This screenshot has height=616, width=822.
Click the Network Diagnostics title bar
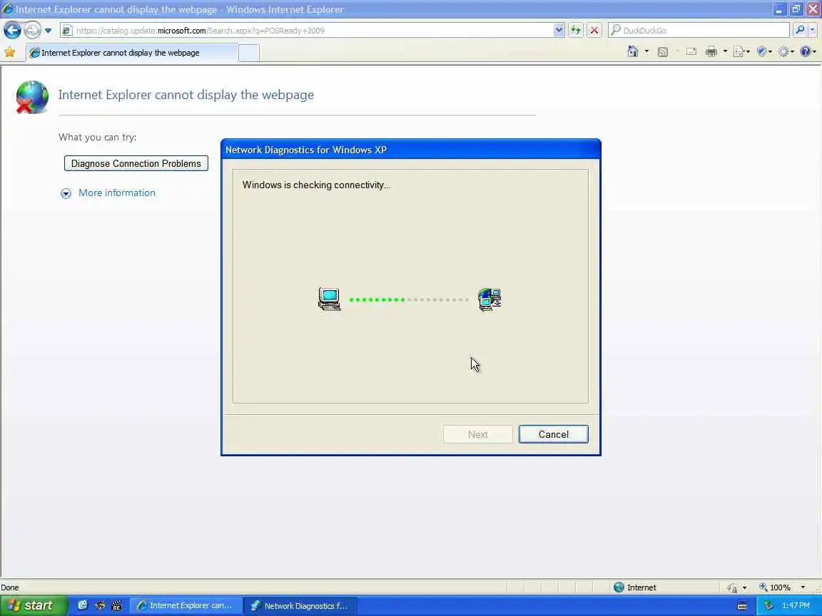410,150
